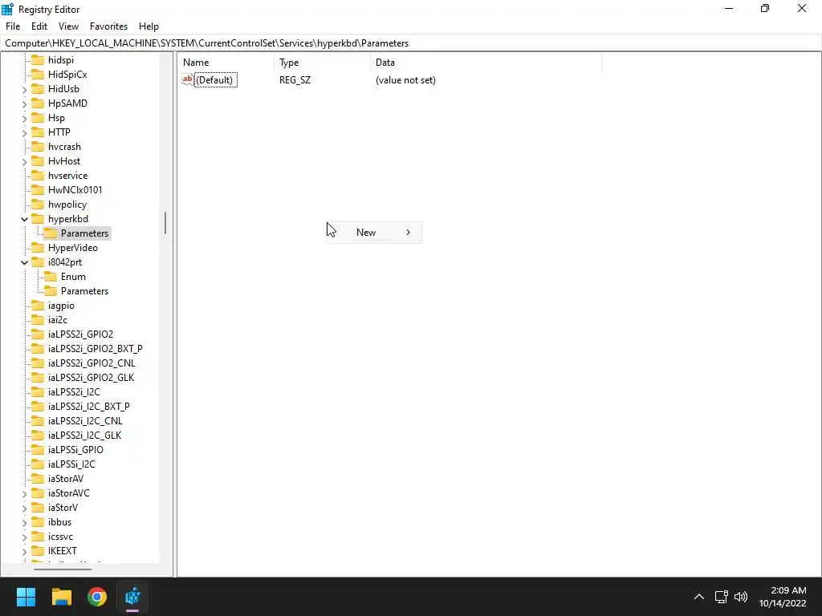Viewport: 822px width, 616px height.
Task: Select the hwpolicy folder icon
Action: [38, 205]
